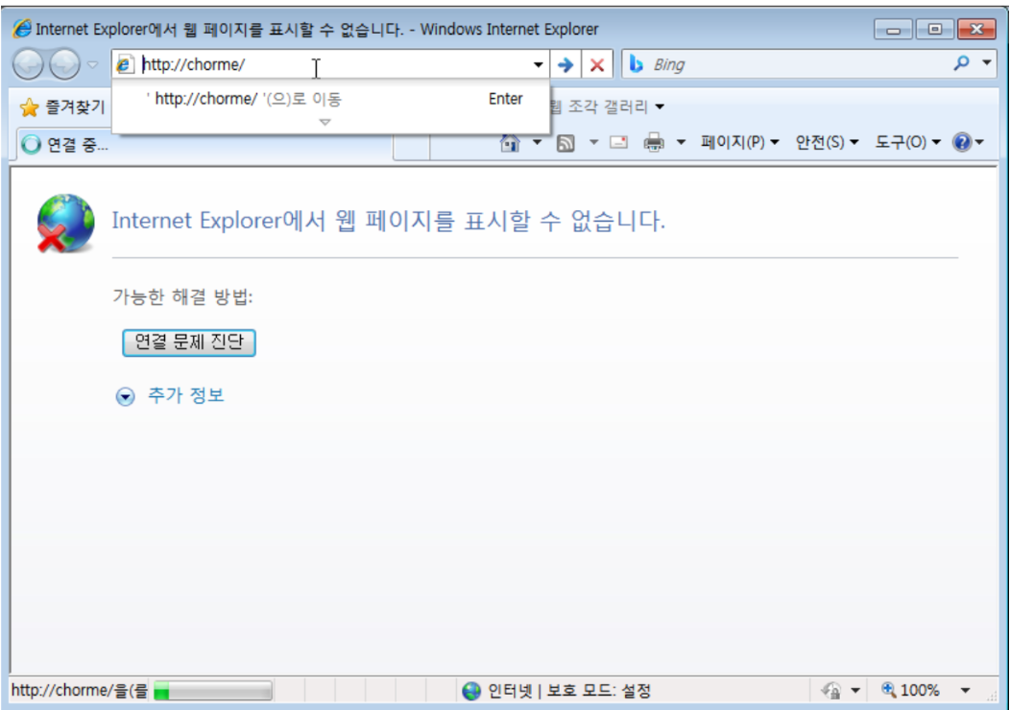Viewport: 1010px width, 710px height.
Task: Select the 연결 중... tab
Action: pos(204,145)
